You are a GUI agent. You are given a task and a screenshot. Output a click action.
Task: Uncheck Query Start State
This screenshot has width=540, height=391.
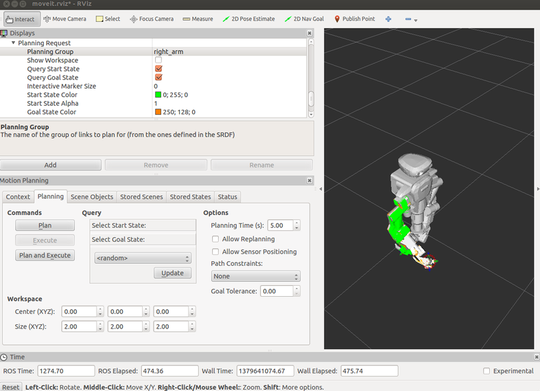[159, 69]
